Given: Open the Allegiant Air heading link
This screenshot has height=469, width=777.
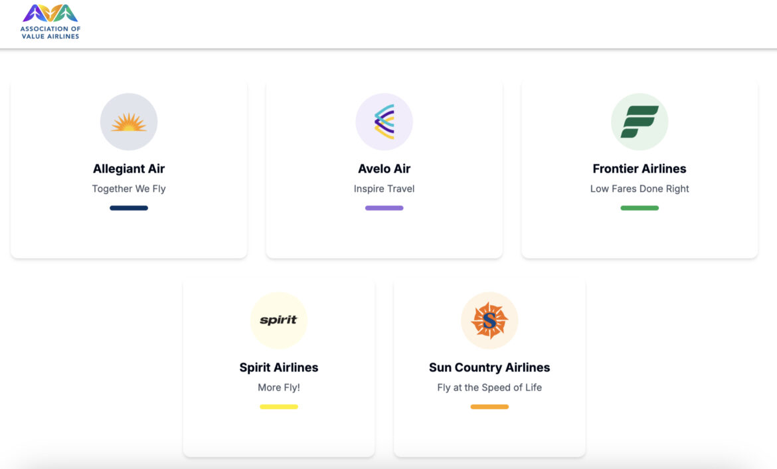Looking at the screenshot, I should click(129, 169).
